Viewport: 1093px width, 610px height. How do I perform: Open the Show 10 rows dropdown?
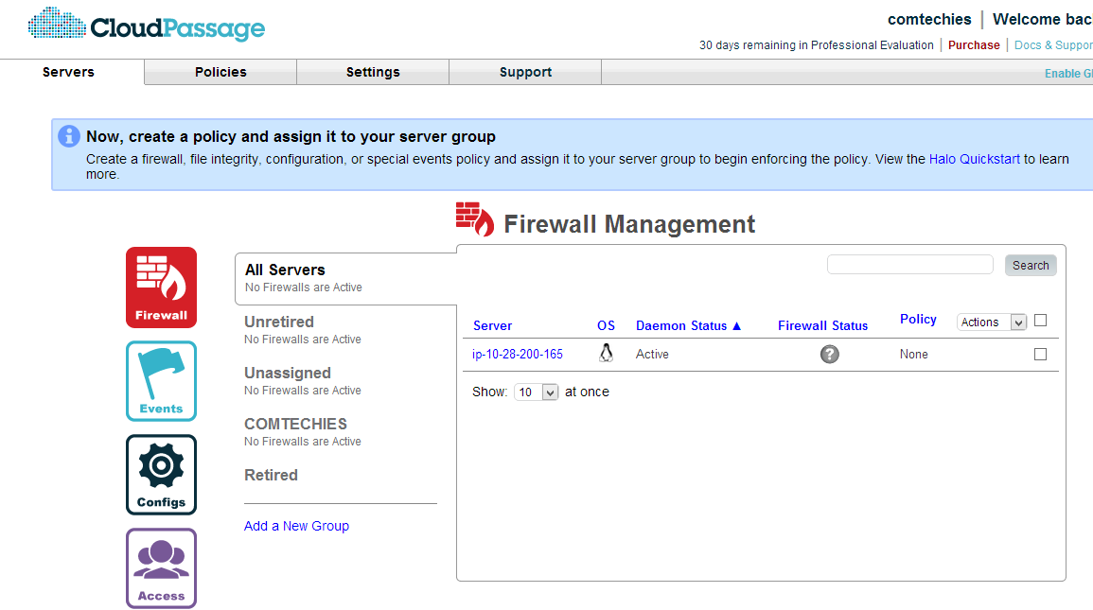[x=536, y=392]
